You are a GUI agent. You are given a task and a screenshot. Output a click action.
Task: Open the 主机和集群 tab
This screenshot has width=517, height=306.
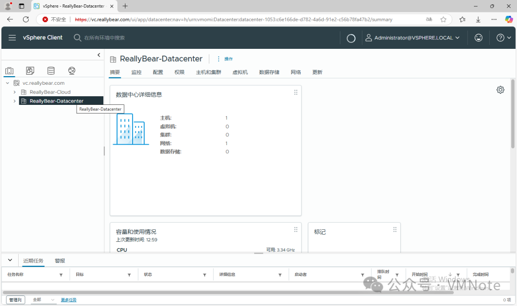(209, 72)
